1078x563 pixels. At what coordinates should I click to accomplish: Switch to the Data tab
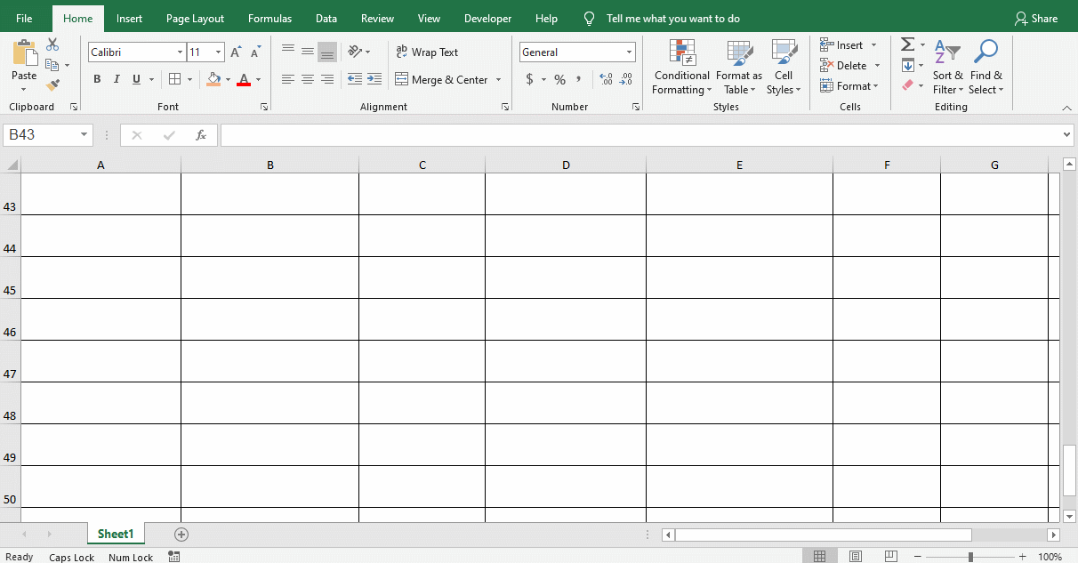326,19
